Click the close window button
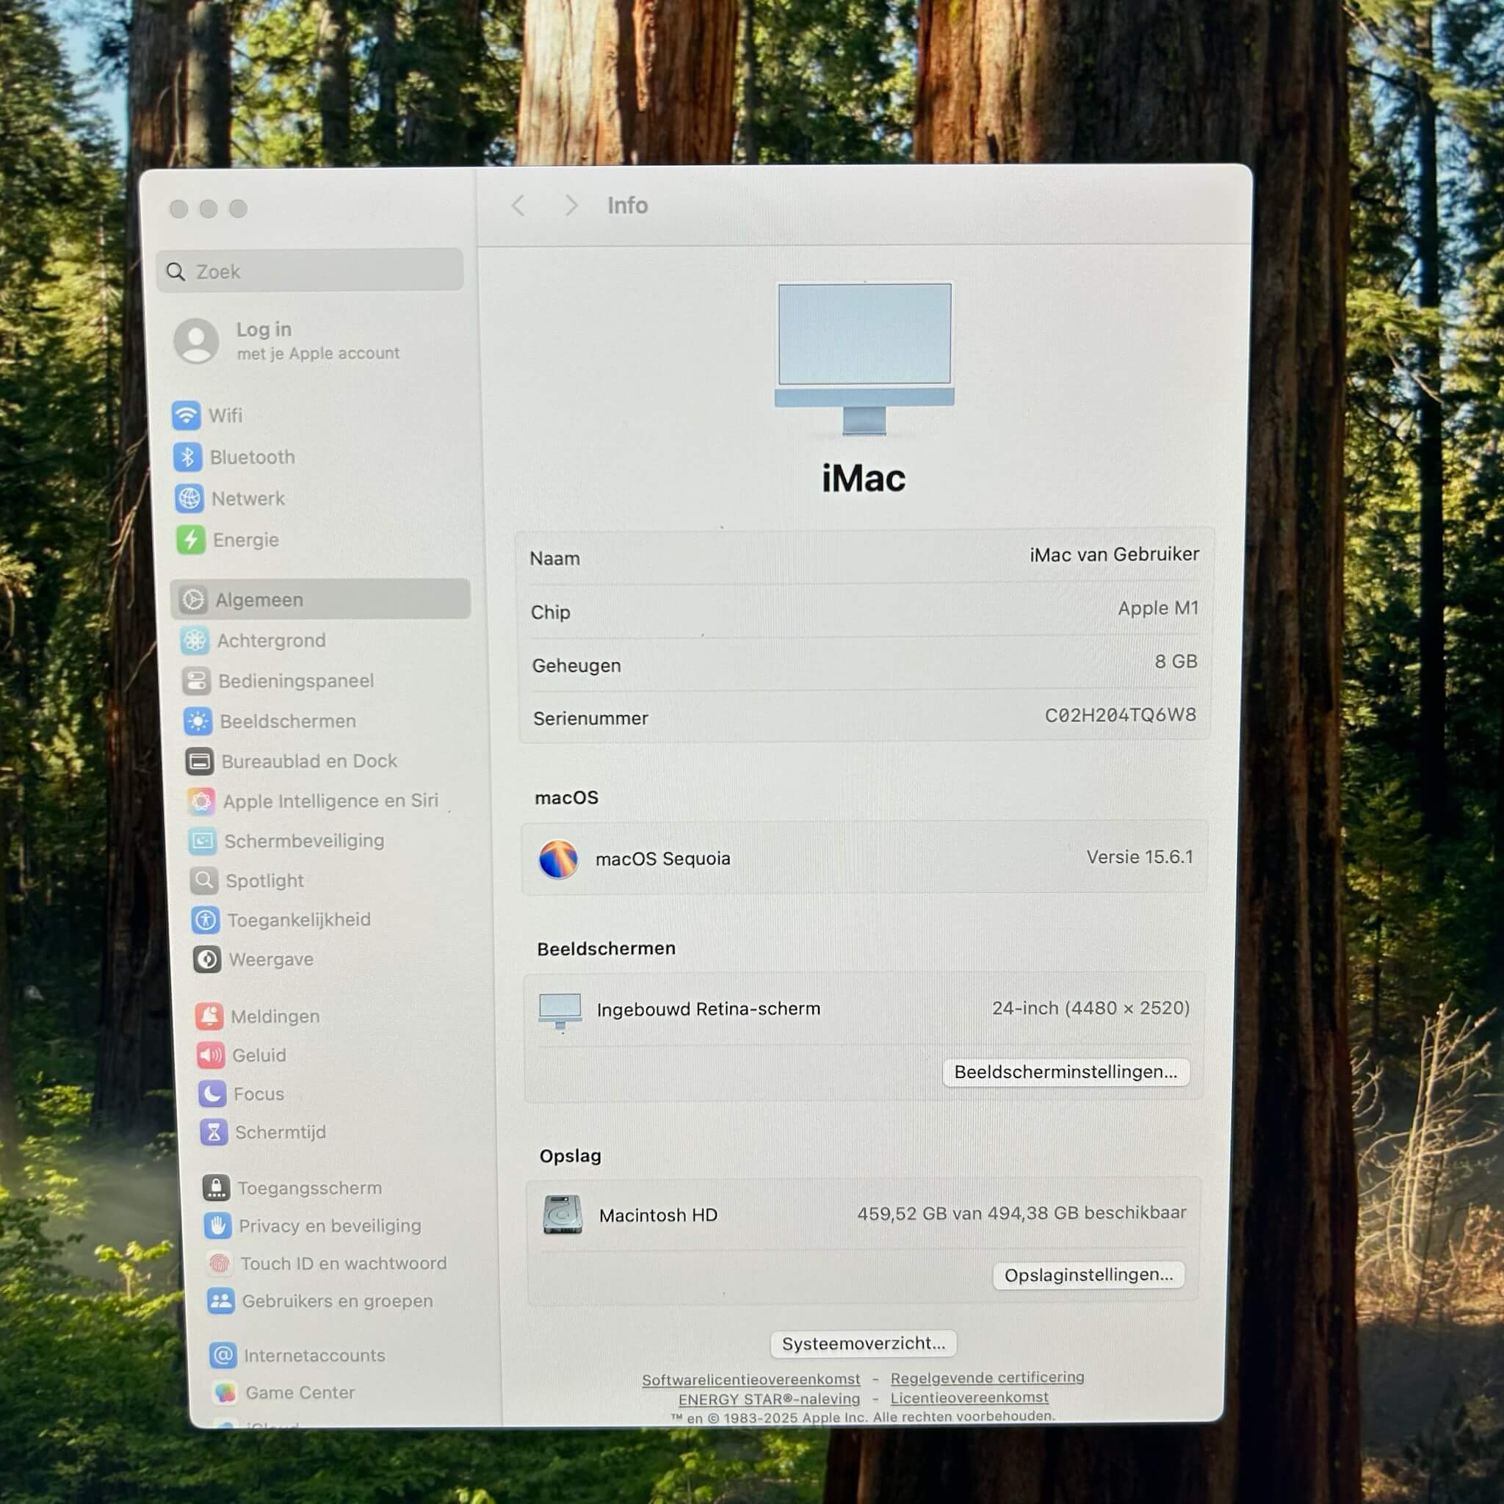 coord(179,209)
